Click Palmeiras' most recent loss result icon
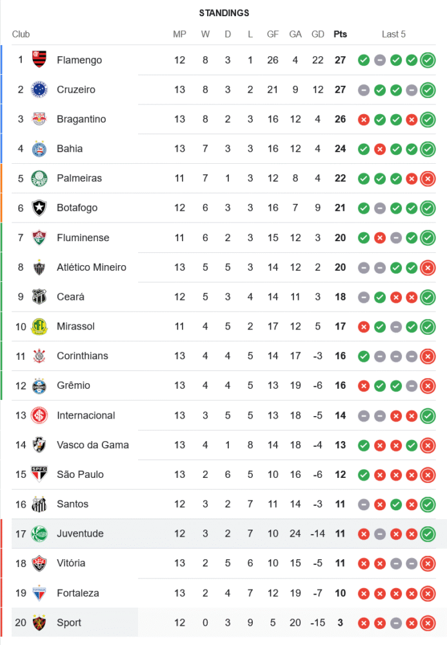Image resolution: width=447 pixels, height=645 pixels. 427,178
